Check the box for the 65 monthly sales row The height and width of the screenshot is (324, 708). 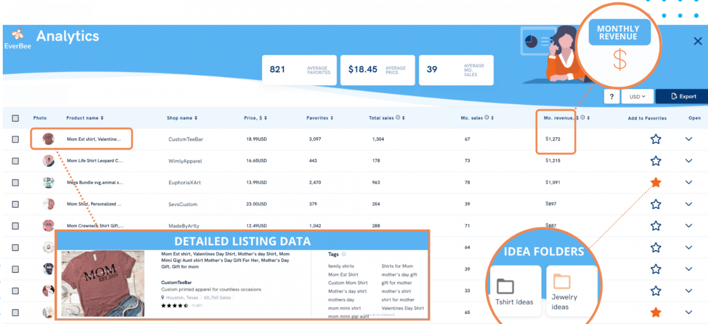(15, 312)
